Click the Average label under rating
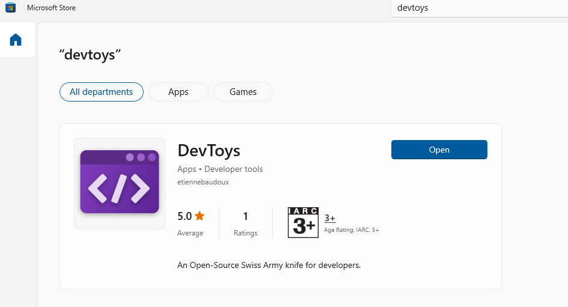568x307 pixels. (x=190, y=233)
